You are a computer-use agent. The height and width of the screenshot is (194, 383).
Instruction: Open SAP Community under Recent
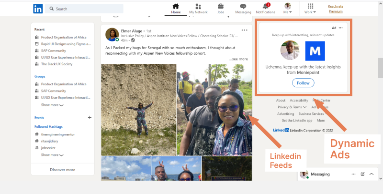54,51
